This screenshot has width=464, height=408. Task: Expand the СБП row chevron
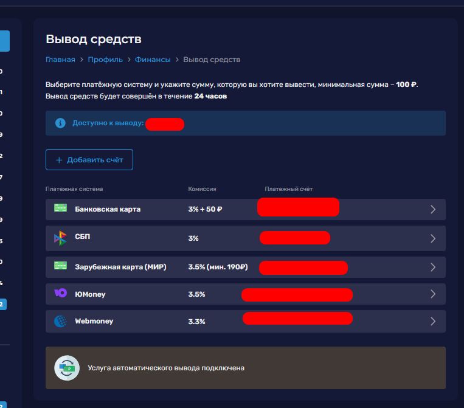[433, 238]
